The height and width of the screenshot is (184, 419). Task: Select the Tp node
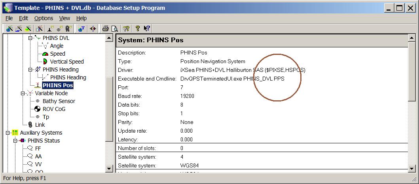point(46,117)
